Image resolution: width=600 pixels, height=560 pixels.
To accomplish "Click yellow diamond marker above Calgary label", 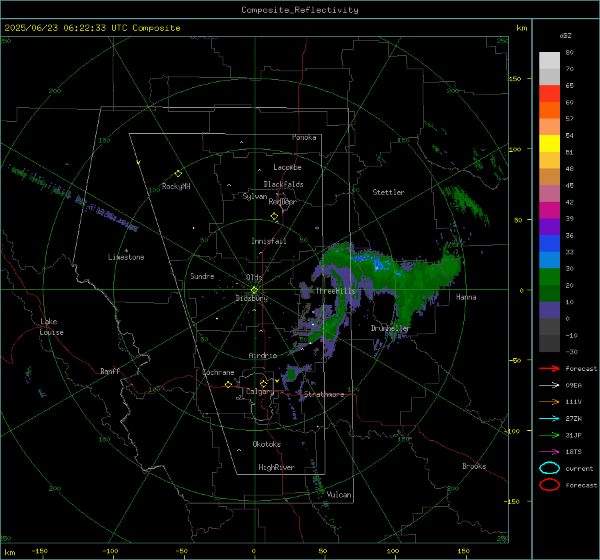I will [263, 384].
